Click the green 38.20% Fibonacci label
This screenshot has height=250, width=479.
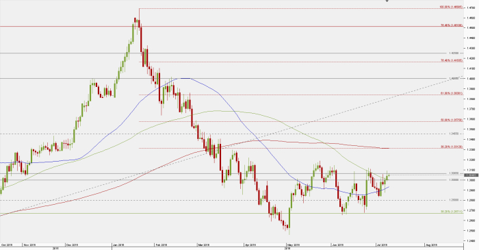452,211
